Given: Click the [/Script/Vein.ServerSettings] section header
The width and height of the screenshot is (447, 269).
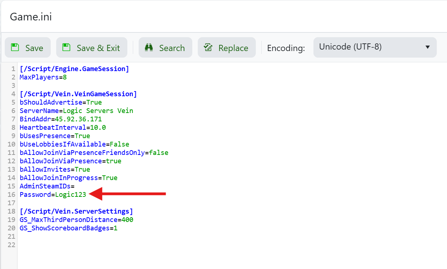Looking at the screenshot, I should click(x=76, y=211).
